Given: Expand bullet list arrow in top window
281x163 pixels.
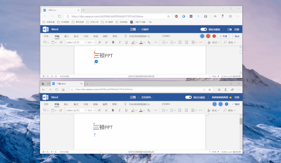Looking at the screenshot, I should (167, 43).
